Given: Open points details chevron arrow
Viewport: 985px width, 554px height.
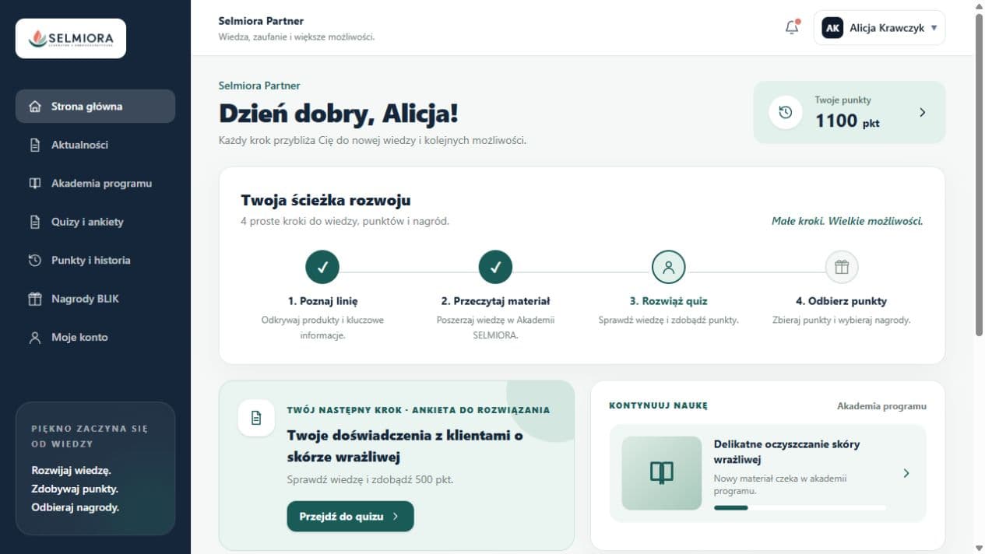Looking at the screenshot, I should tap(923, 112).
